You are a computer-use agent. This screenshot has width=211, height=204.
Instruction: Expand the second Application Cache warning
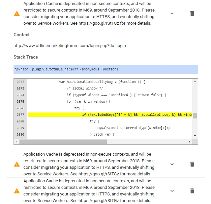coord(172,164)
